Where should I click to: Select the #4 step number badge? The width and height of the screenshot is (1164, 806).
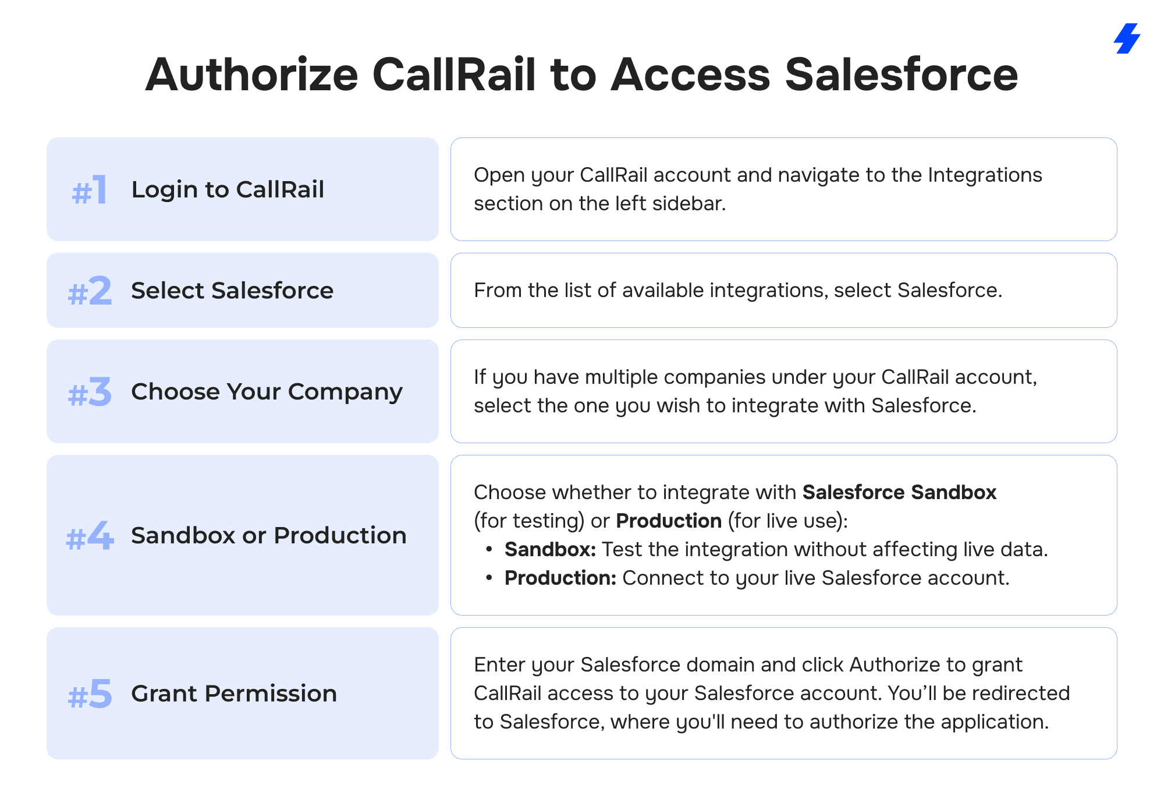point(90,536)
